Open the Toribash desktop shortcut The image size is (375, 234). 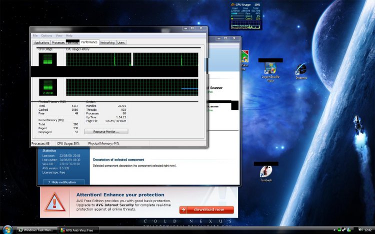pos(266,174)
